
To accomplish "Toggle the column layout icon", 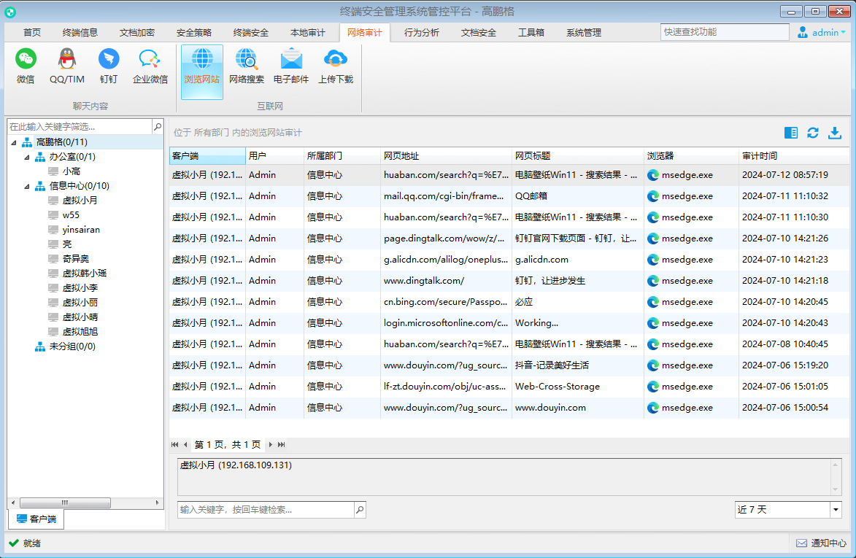I will pyautogui.click(x=790, y=133).
